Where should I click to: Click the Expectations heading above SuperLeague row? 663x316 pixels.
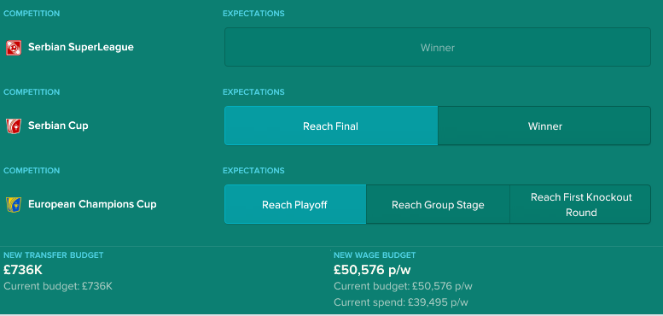[253, 14]
